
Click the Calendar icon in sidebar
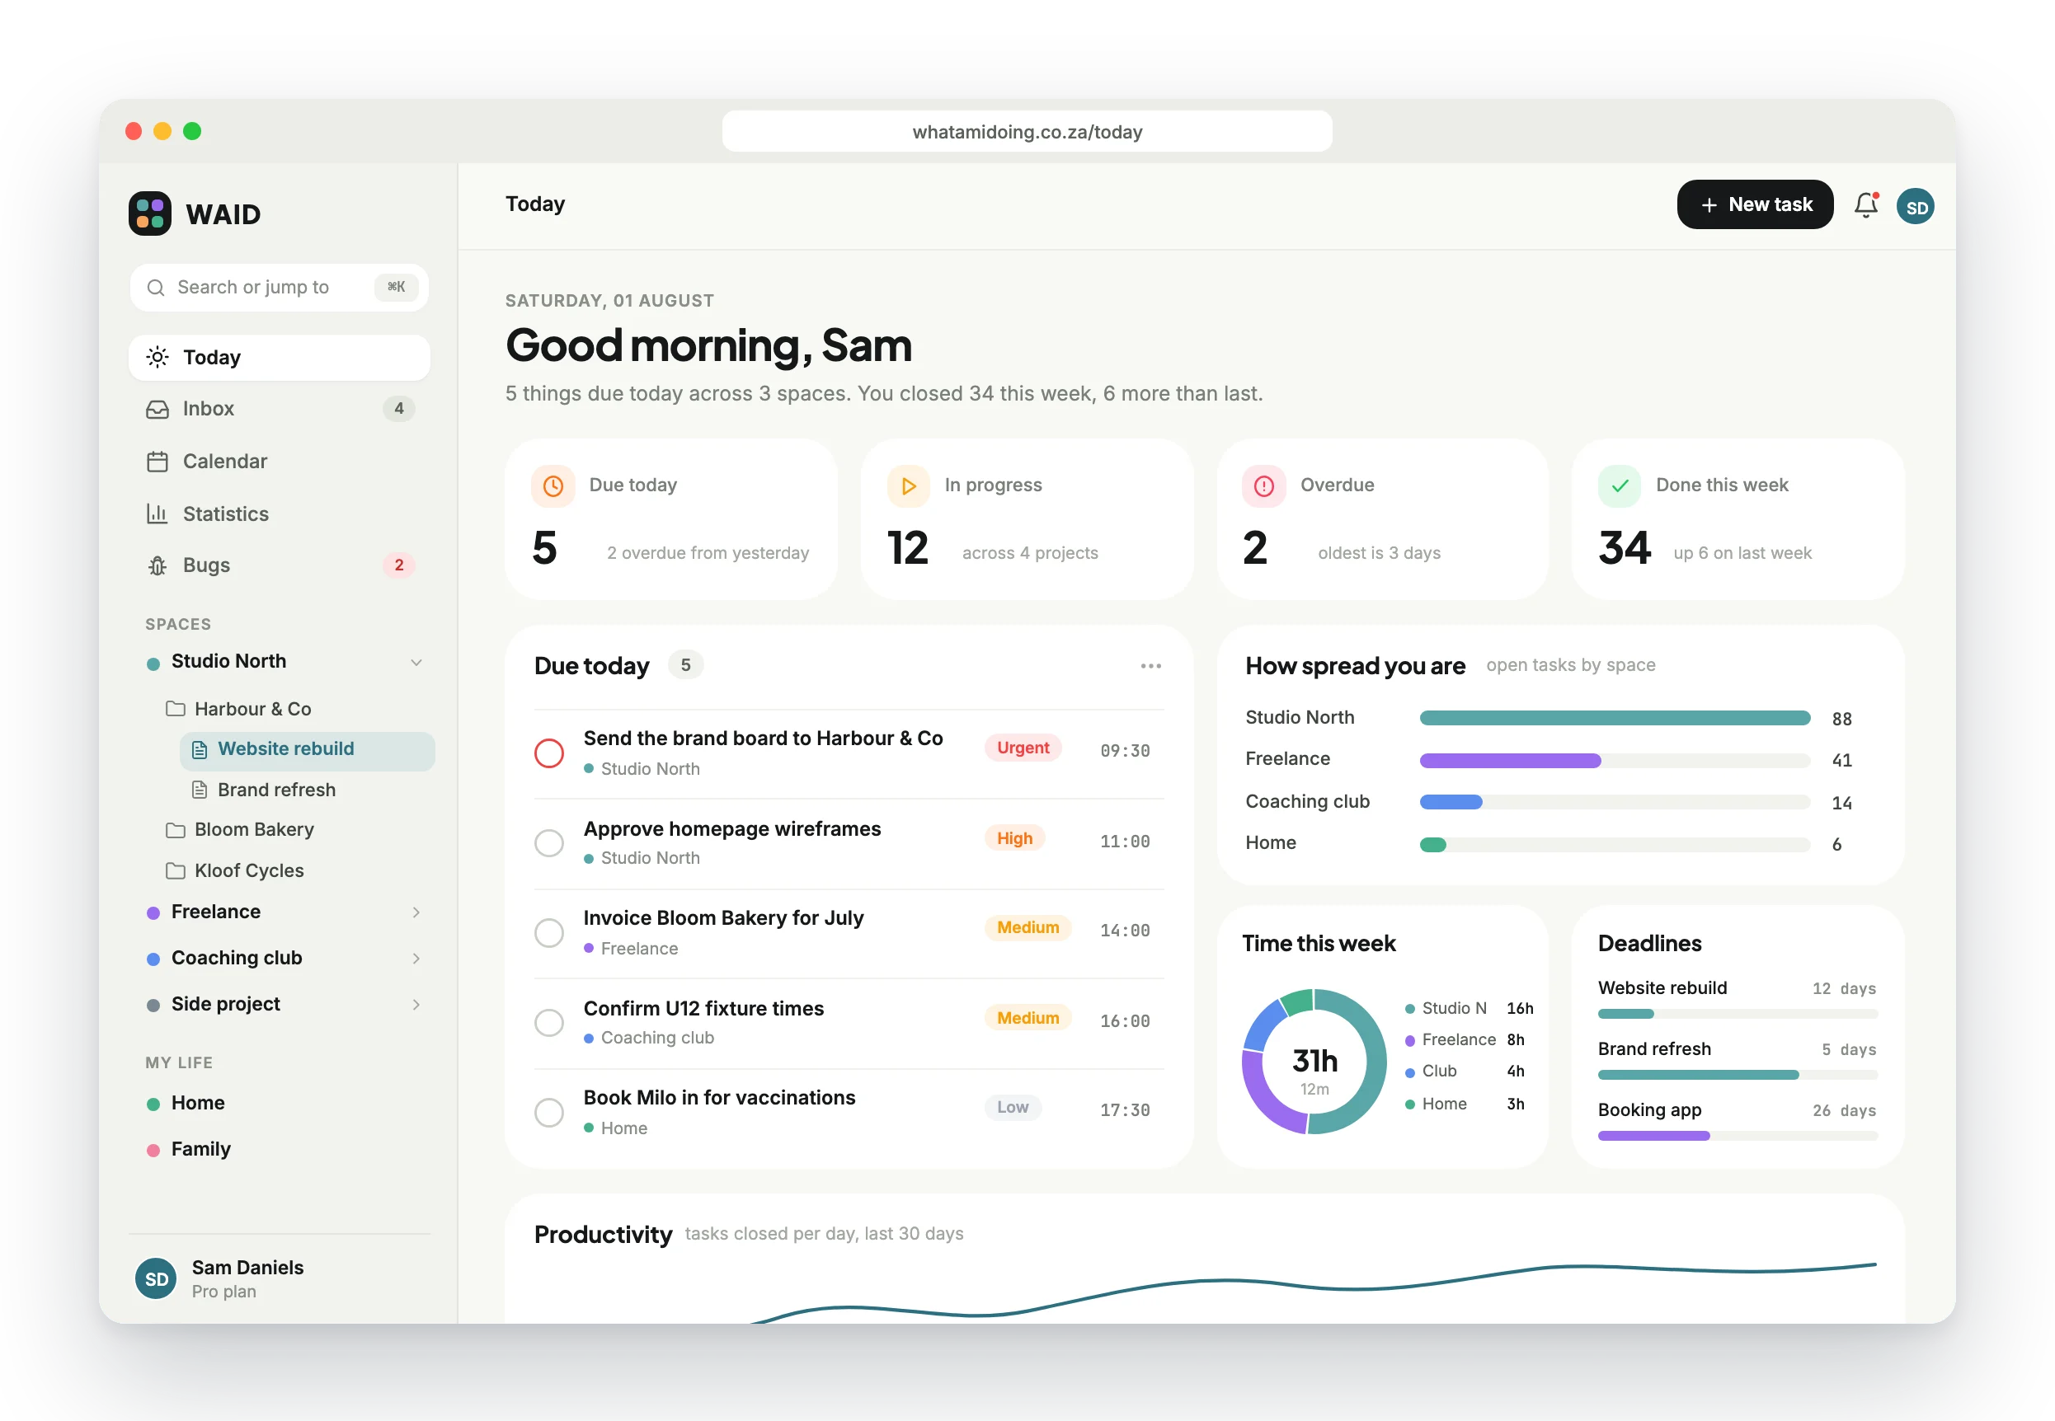pyautogui.click(x=157, y=462)
